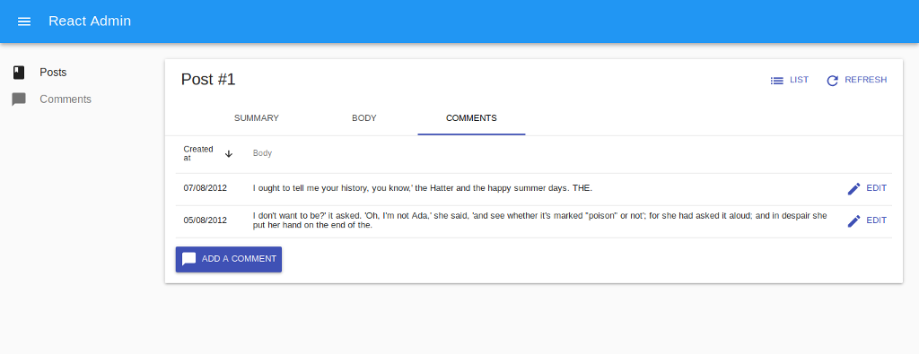This screenshot has height=354, width=919.
Task: Click the Comments speech bubble sidebar icon
Action: 19,99
